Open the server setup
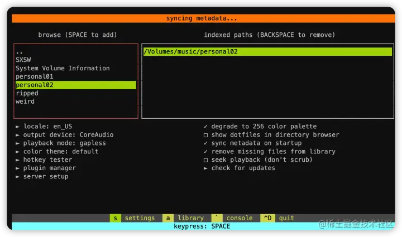Screen dimensions: 402x237 [42, 176]
